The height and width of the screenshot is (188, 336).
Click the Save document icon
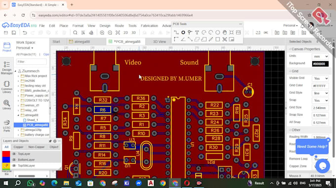pyautogui.click(x=14, y=32)
